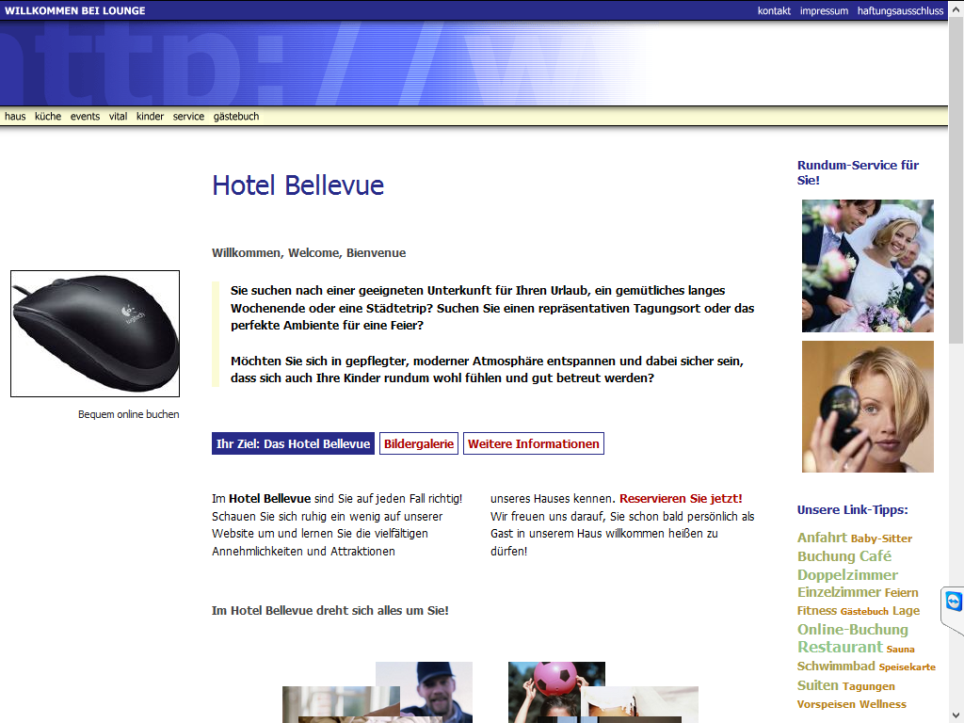964x723 pixels.
Task: Navigate to the kinder section
Action: (x=150, y=116)
